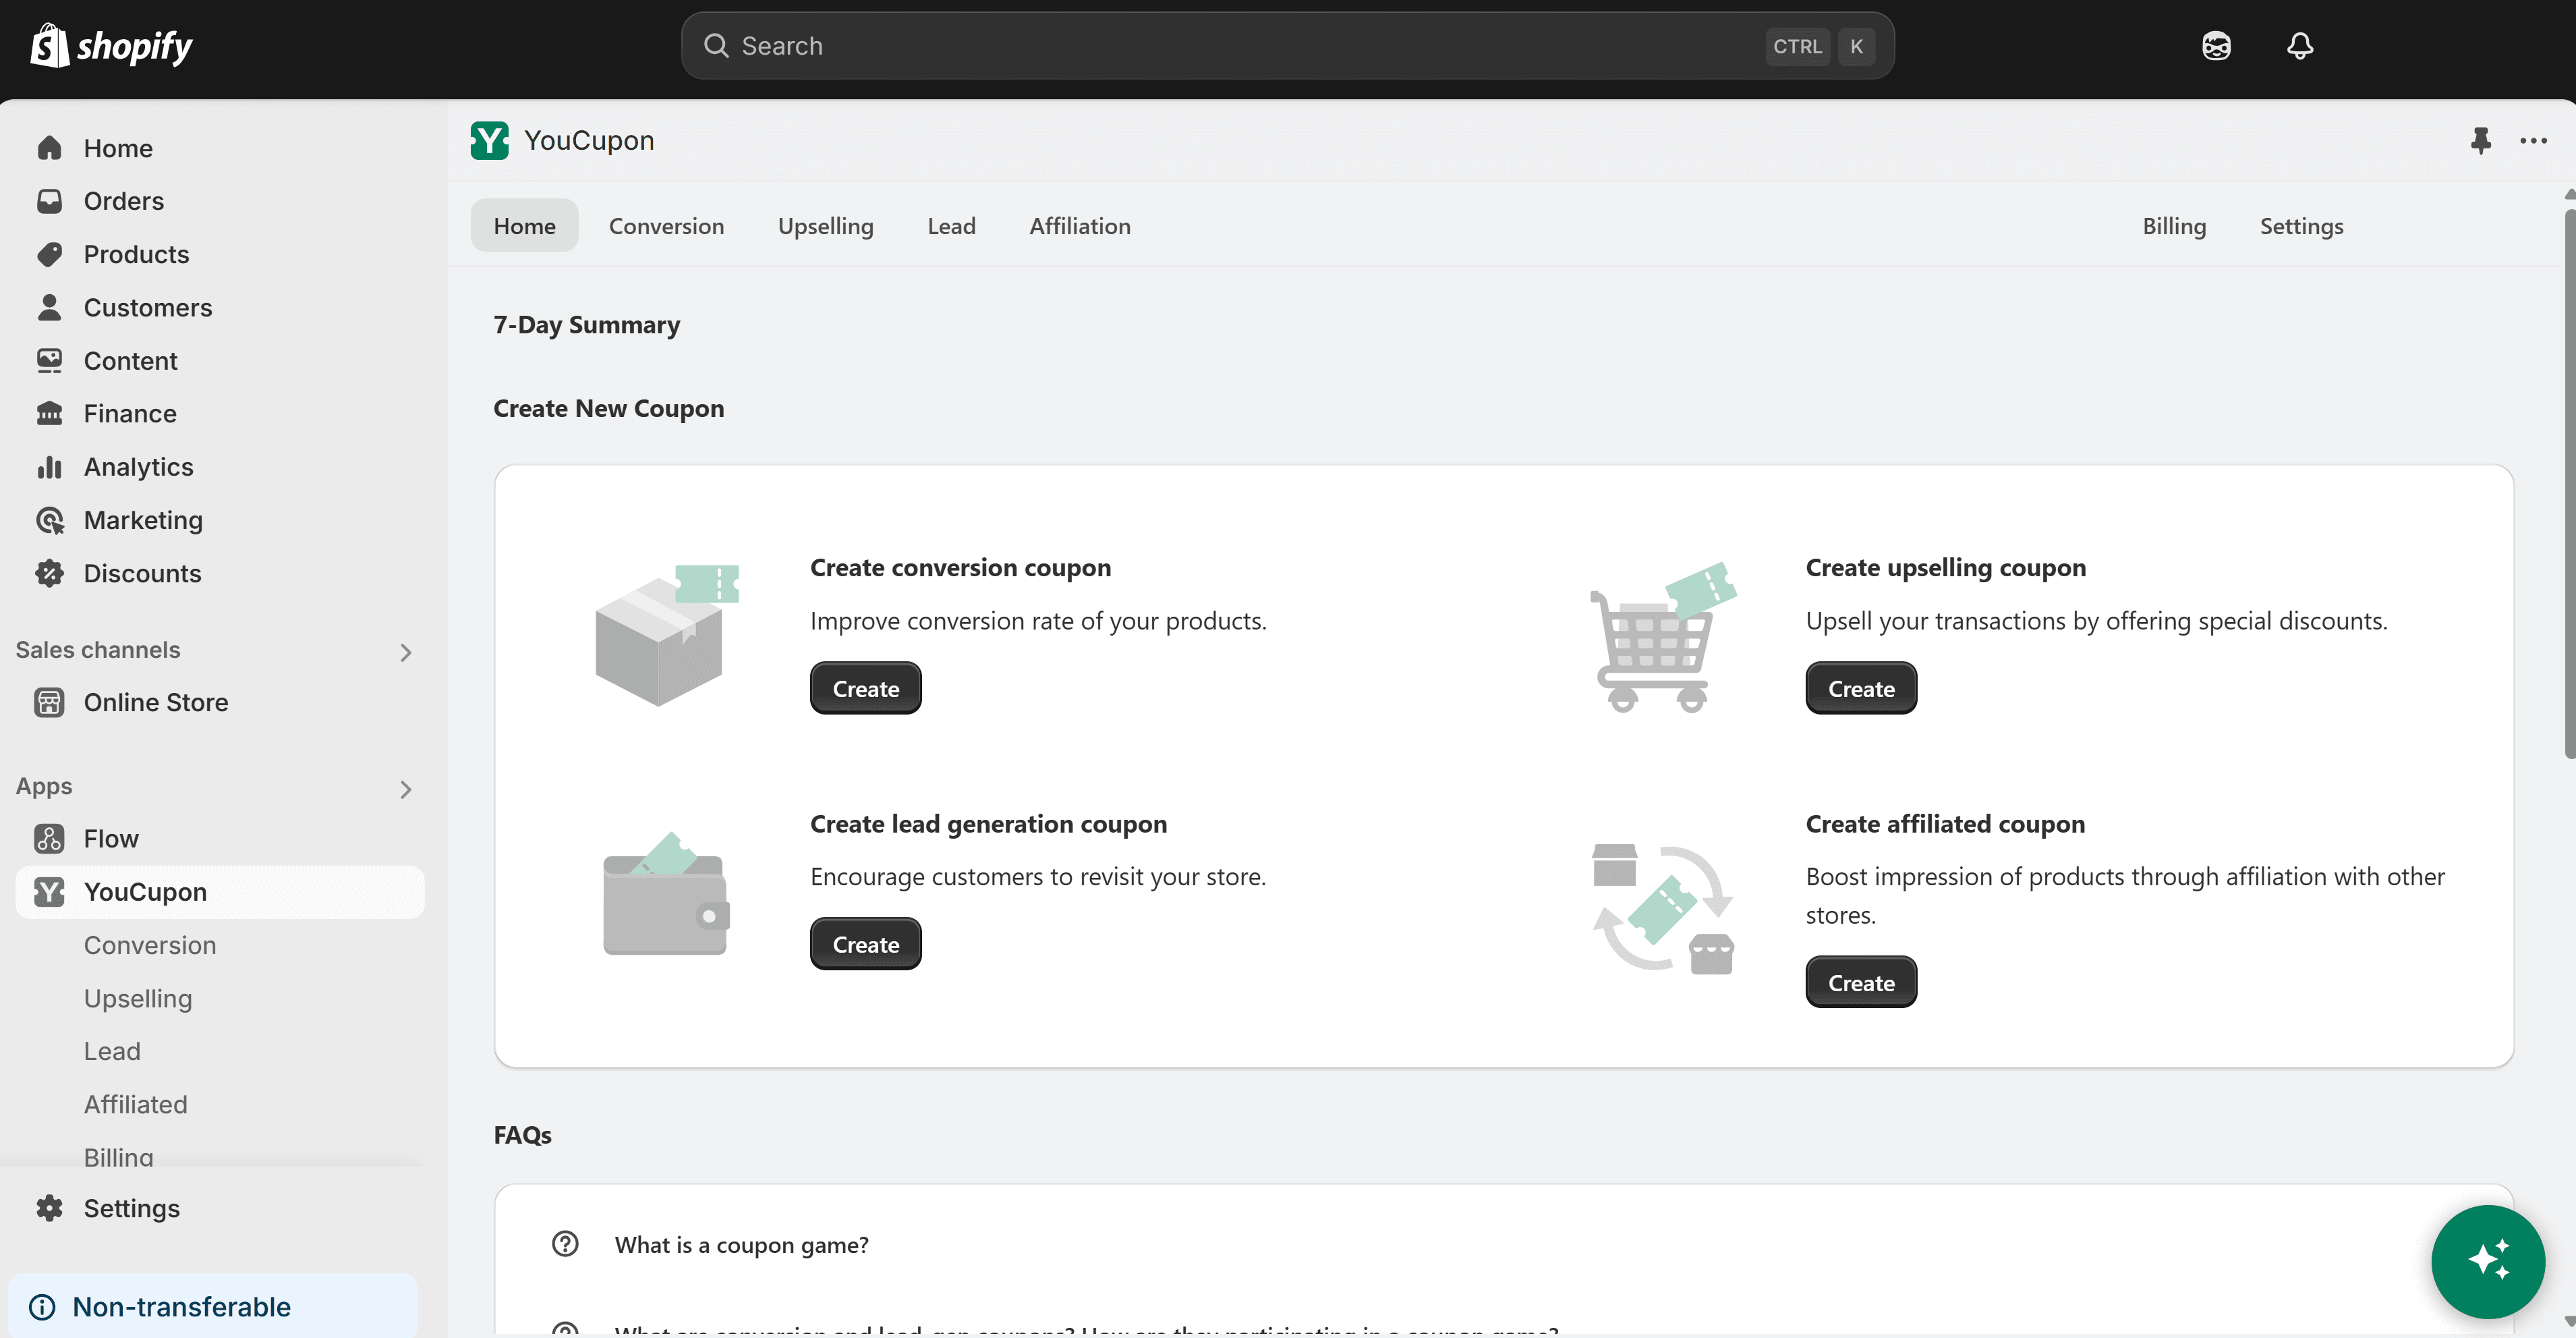Expand the Sales channels chevron
The image size is (2576, 1338).
pos(405,652)
